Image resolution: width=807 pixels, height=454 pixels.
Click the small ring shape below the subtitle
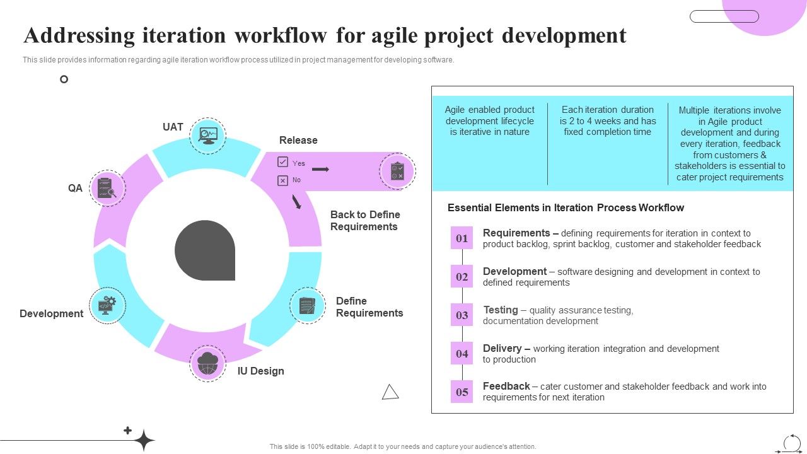click(64, 79)
